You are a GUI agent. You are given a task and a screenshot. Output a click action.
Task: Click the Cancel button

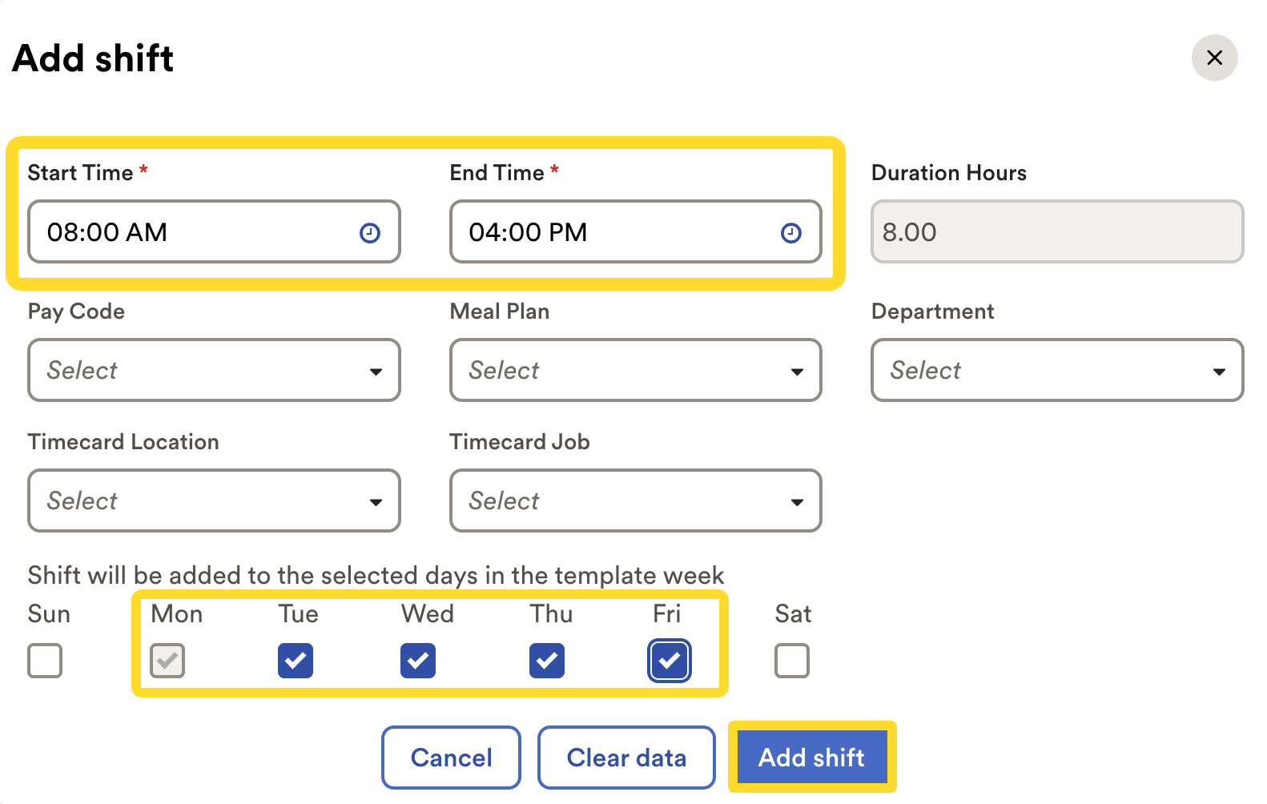pyautogui.click(x=451, y=758)
